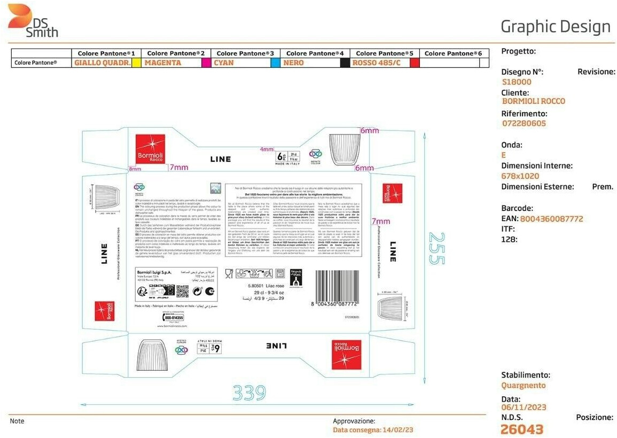Click the drawing number S18000

pyautogui.click(x=517, y=82)
